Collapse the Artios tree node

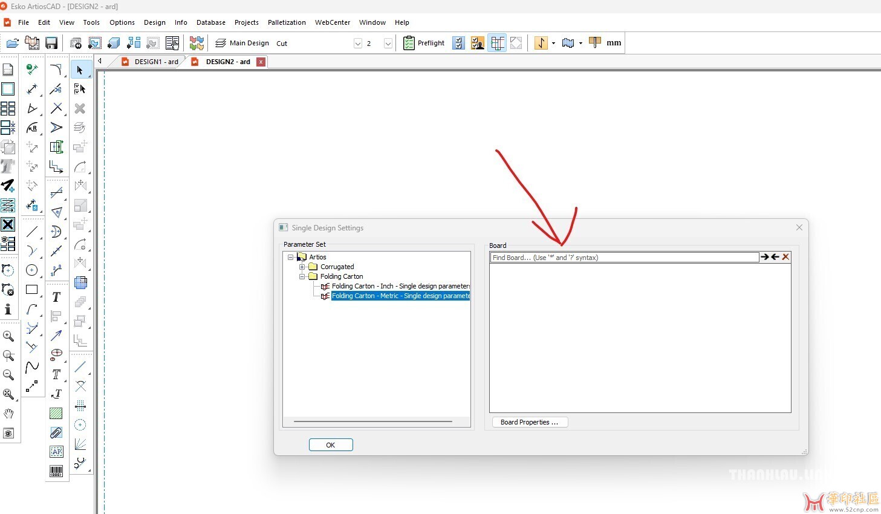pos(291,257)
